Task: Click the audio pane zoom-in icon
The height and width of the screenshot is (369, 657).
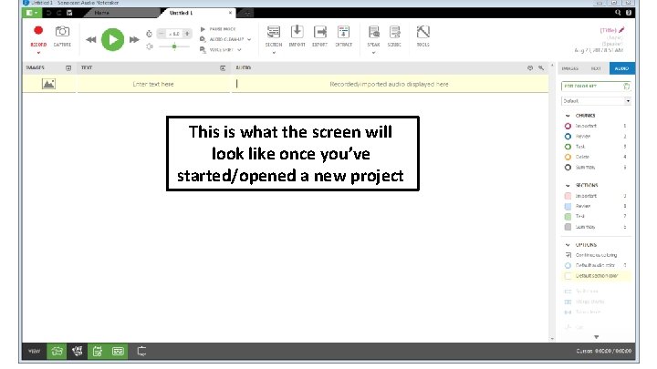Action: coord(541,67)
